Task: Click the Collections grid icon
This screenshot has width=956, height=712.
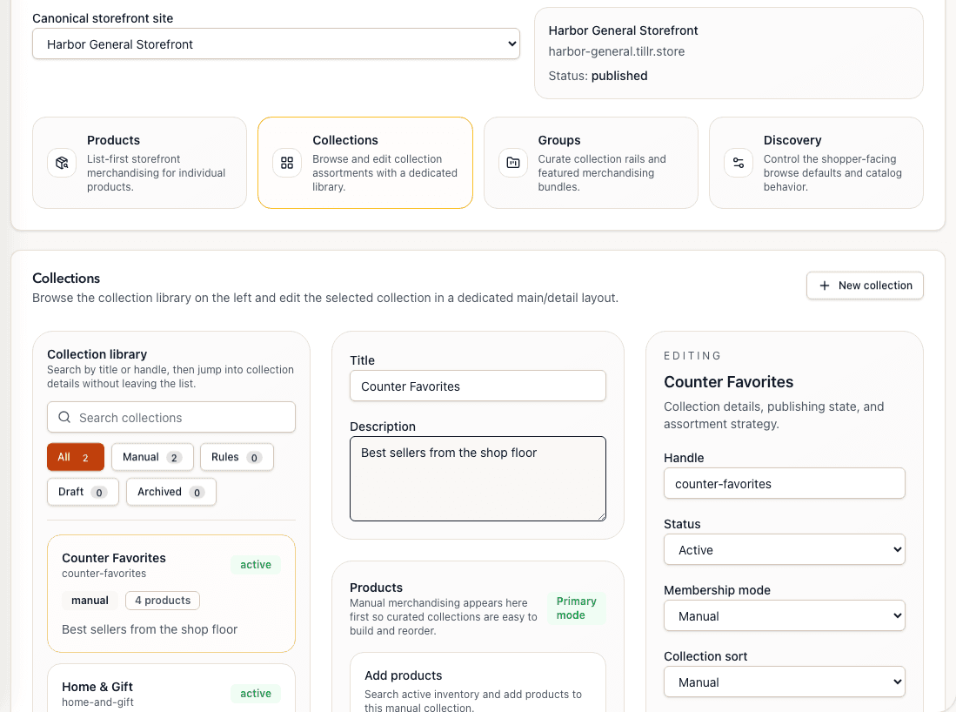Action: [287, 163]
